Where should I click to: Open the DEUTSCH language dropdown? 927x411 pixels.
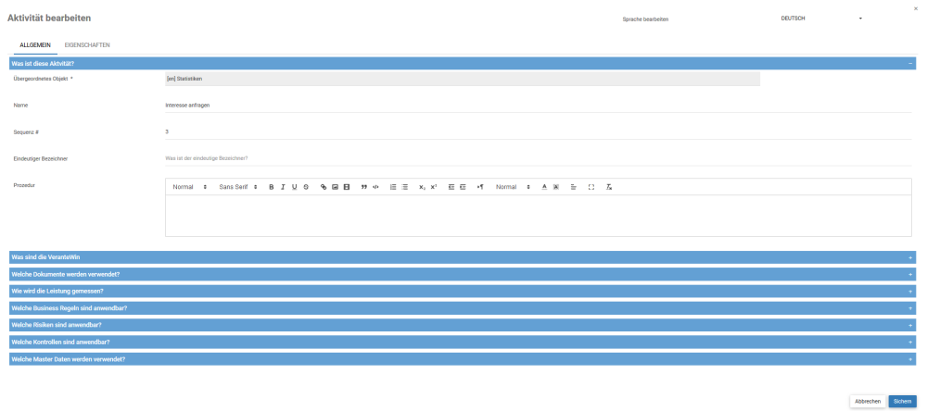(x=821, y=19)
